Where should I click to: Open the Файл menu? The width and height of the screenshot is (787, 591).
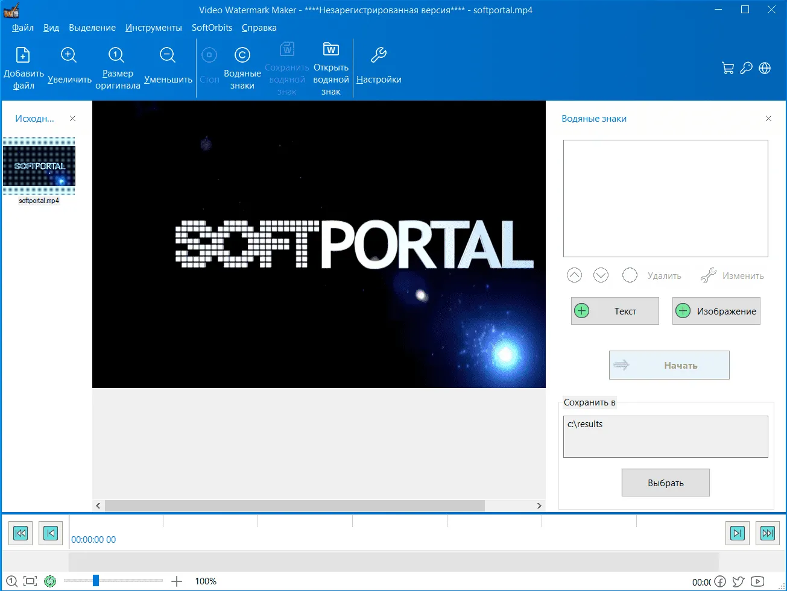pos(23,28)
